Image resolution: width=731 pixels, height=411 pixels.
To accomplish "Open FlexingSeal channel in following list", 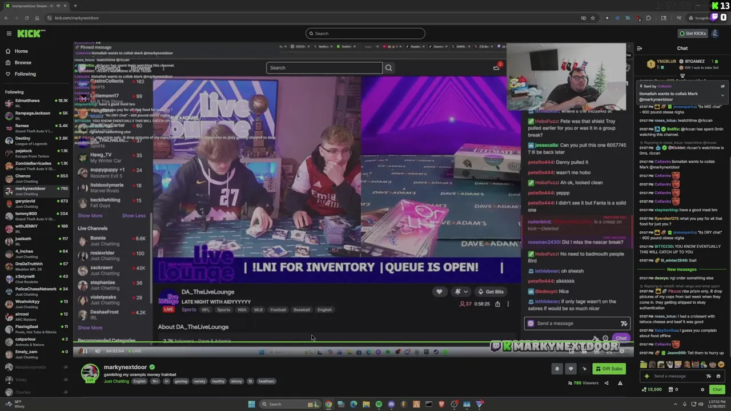I will click(36, 328).
